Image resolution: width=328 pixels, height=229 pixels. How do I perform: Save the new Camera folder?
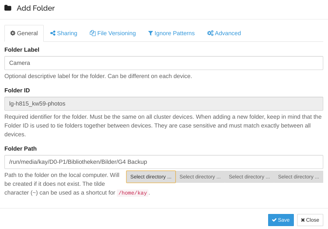(x=281, y=220)
